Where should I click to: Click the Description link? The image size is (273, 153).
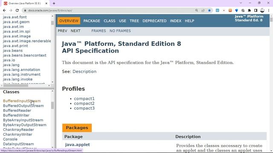[x=84, y=71]
